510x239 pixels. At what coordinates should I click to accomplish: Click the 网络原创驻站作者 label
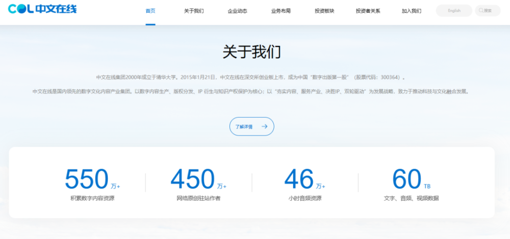198,198
